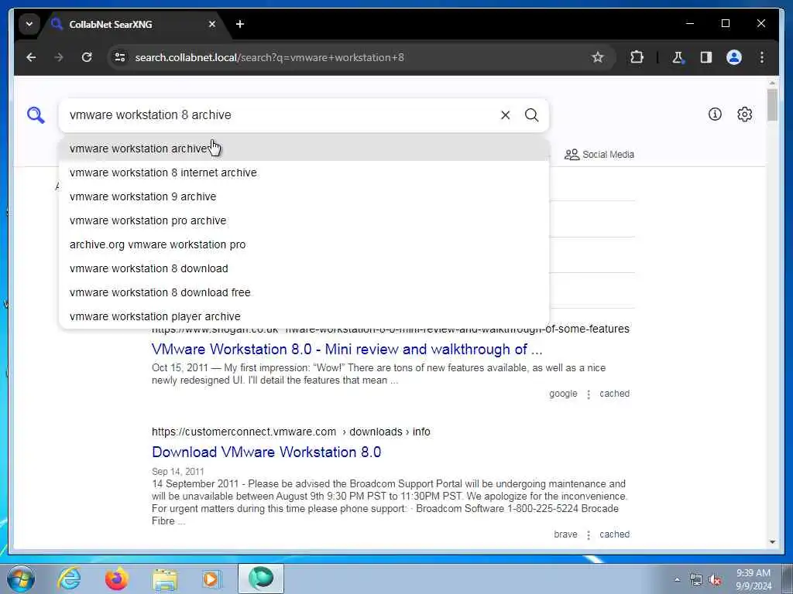Open preferences with the gear icon
The width and height of the screenshot is (793, 594).
tap(744, 114)
